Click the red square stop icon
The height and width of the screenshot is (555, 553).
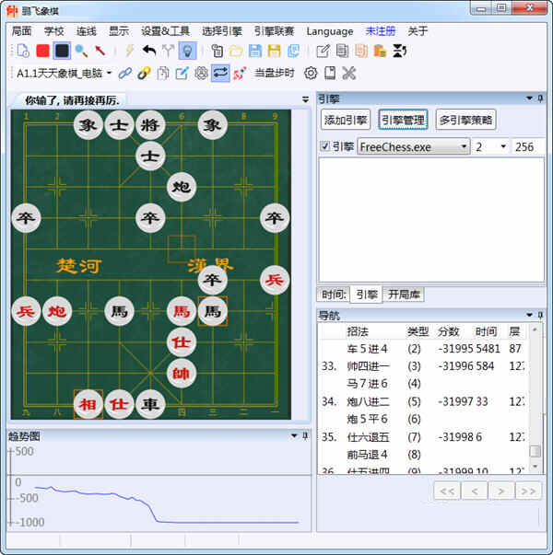pos(42,51)
